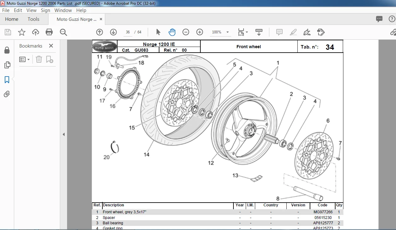Click the 'Spacer' description row
Image resolution: width=396 pixels, height=230 pixels.
click(109, 218)
